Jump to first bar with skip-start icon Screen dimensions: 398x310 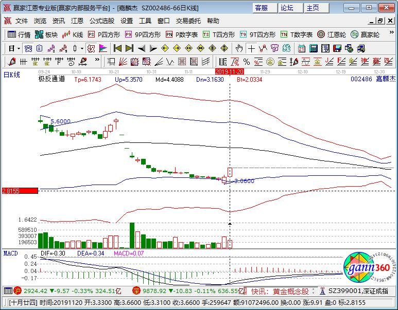117,48
